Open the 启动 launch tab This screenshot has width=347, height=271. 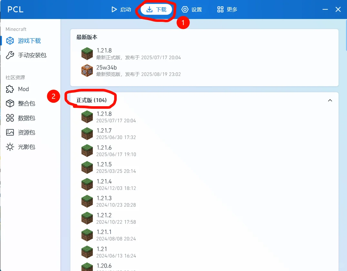(x=121, y=10)
